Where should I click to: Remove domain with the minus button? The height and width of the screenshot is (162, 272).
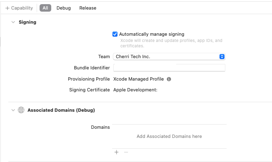[126, 152]
